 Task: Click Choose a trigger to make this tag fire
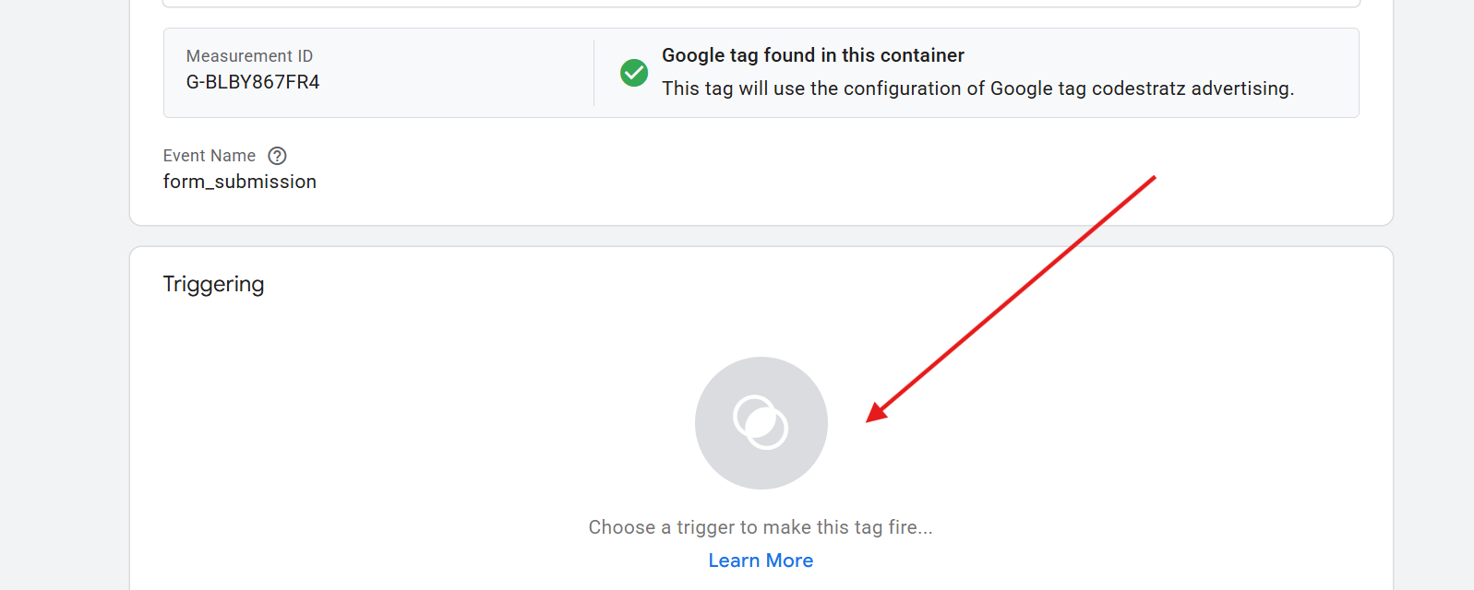(761, 526)
